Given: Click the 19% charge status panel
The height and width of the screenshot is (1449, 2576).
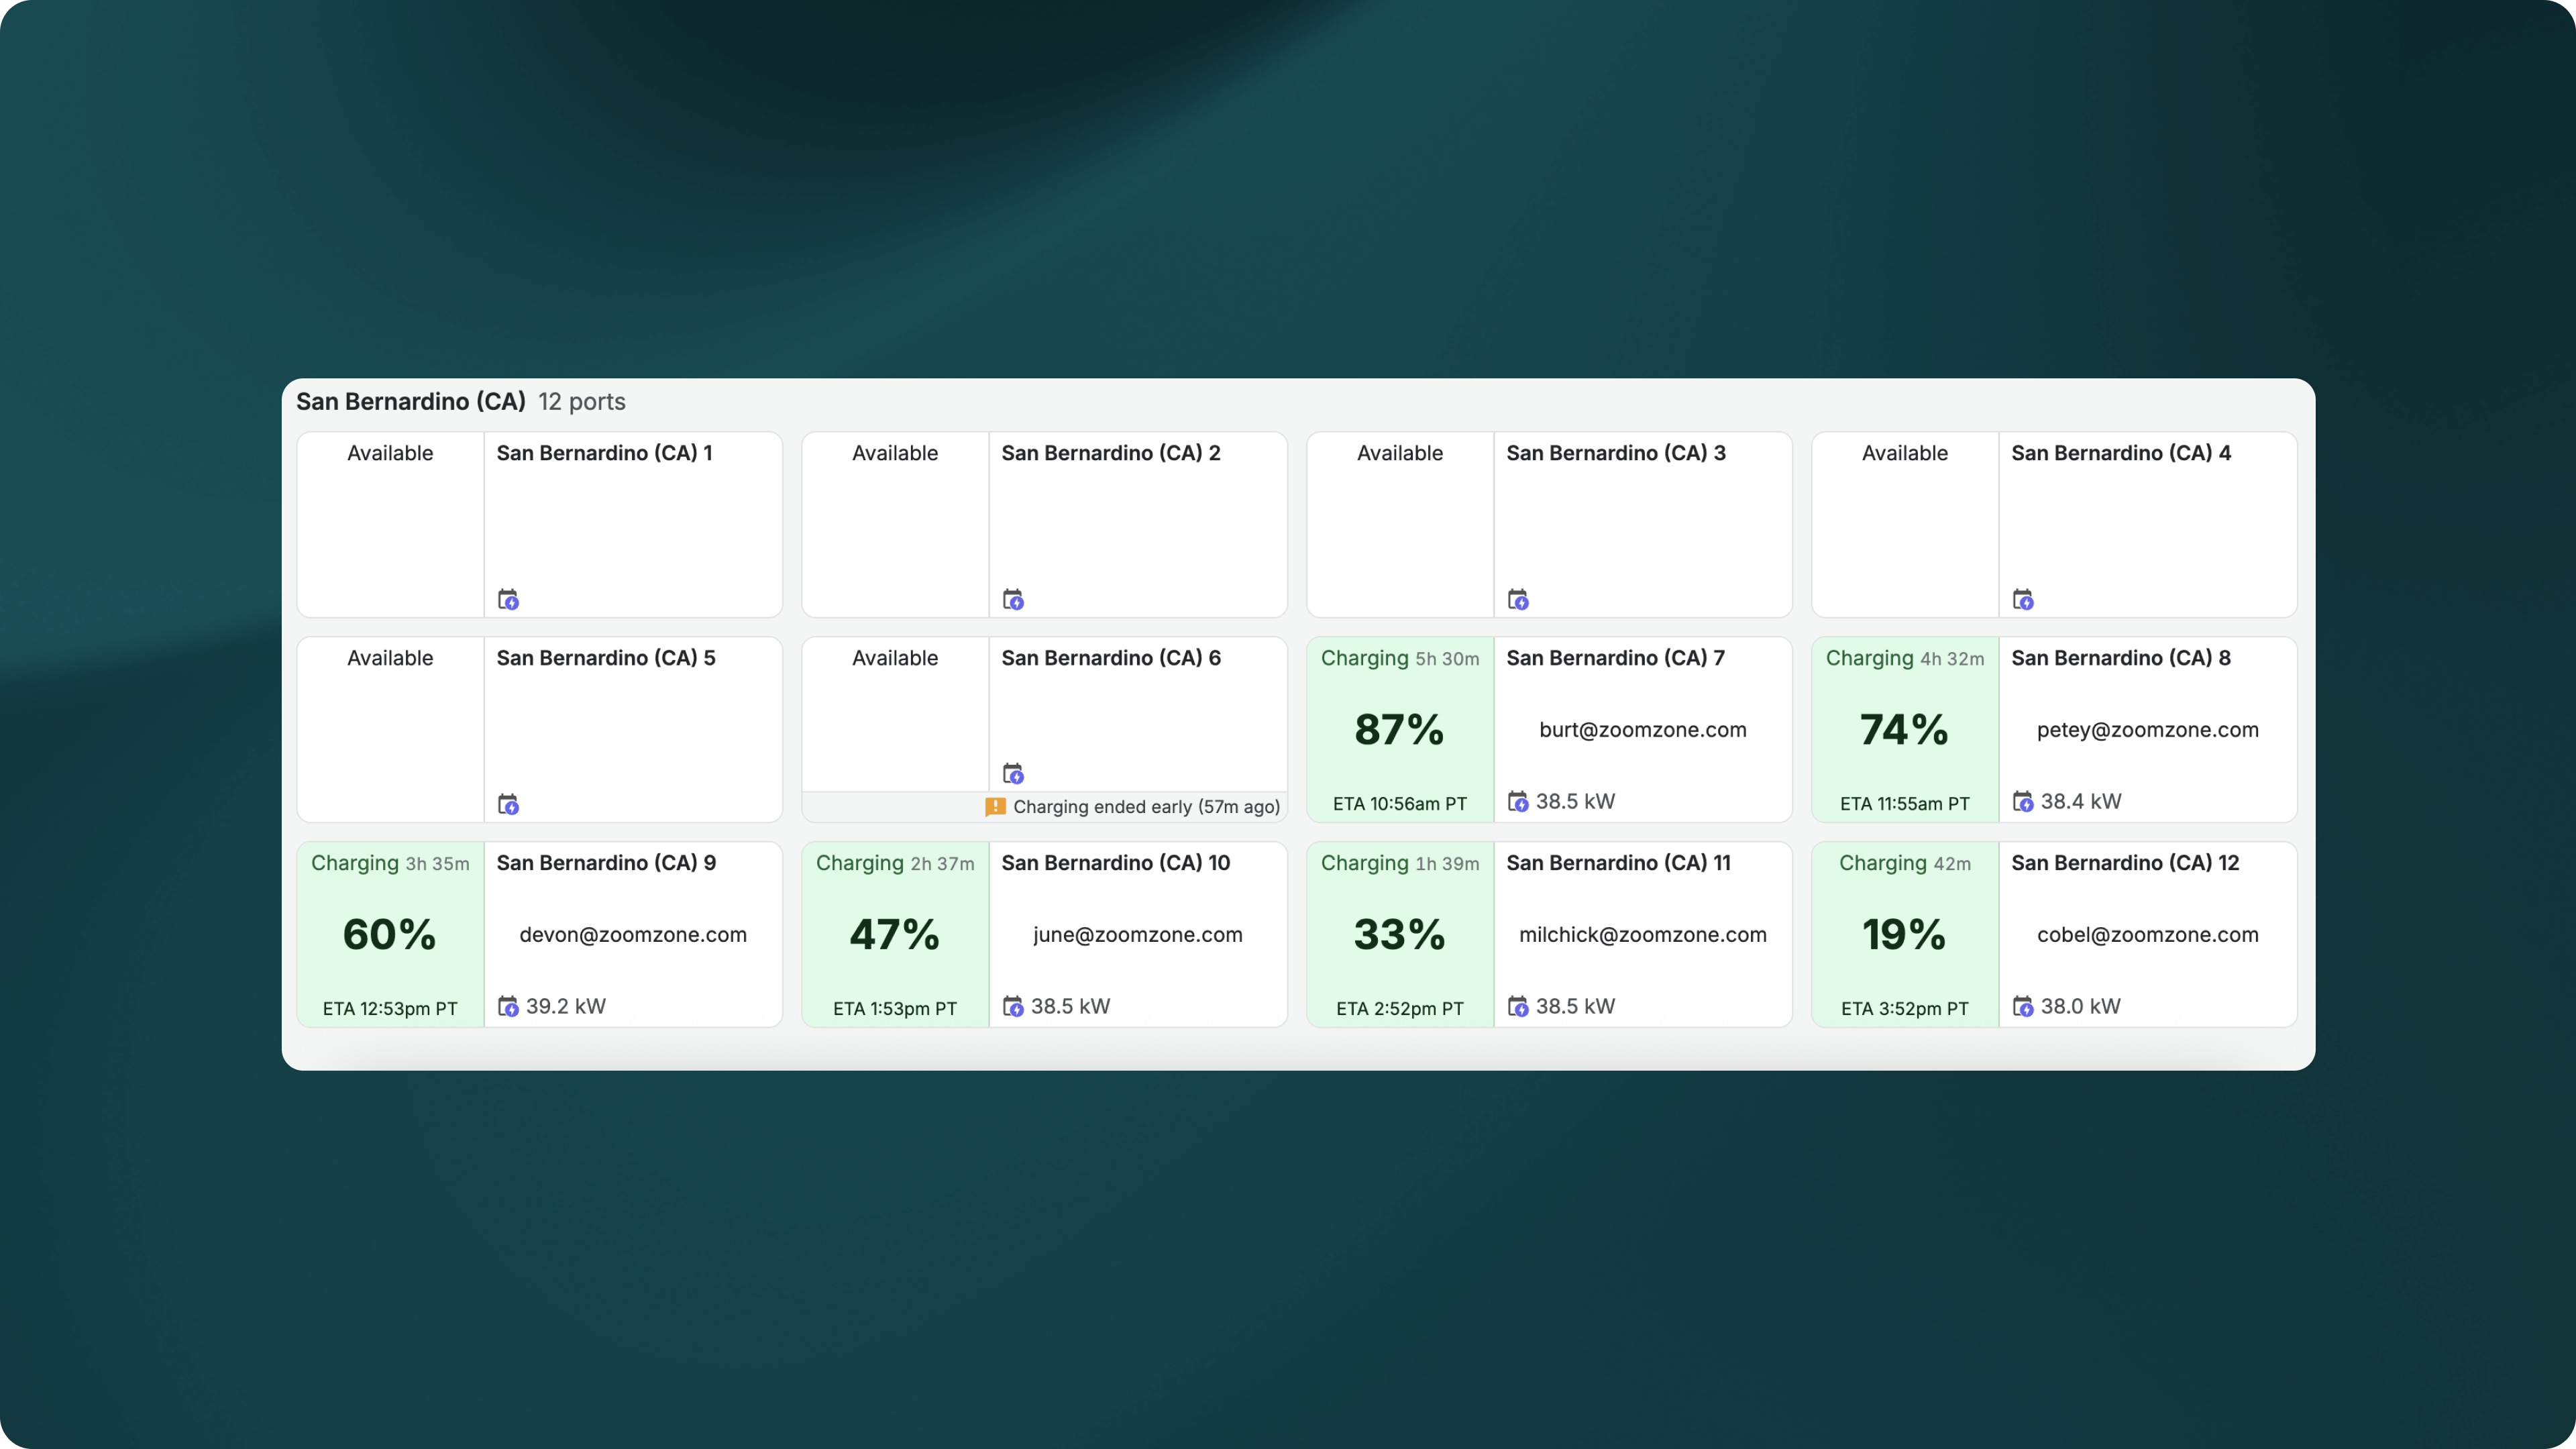Looking at the screenshot, I should 1904,935.
